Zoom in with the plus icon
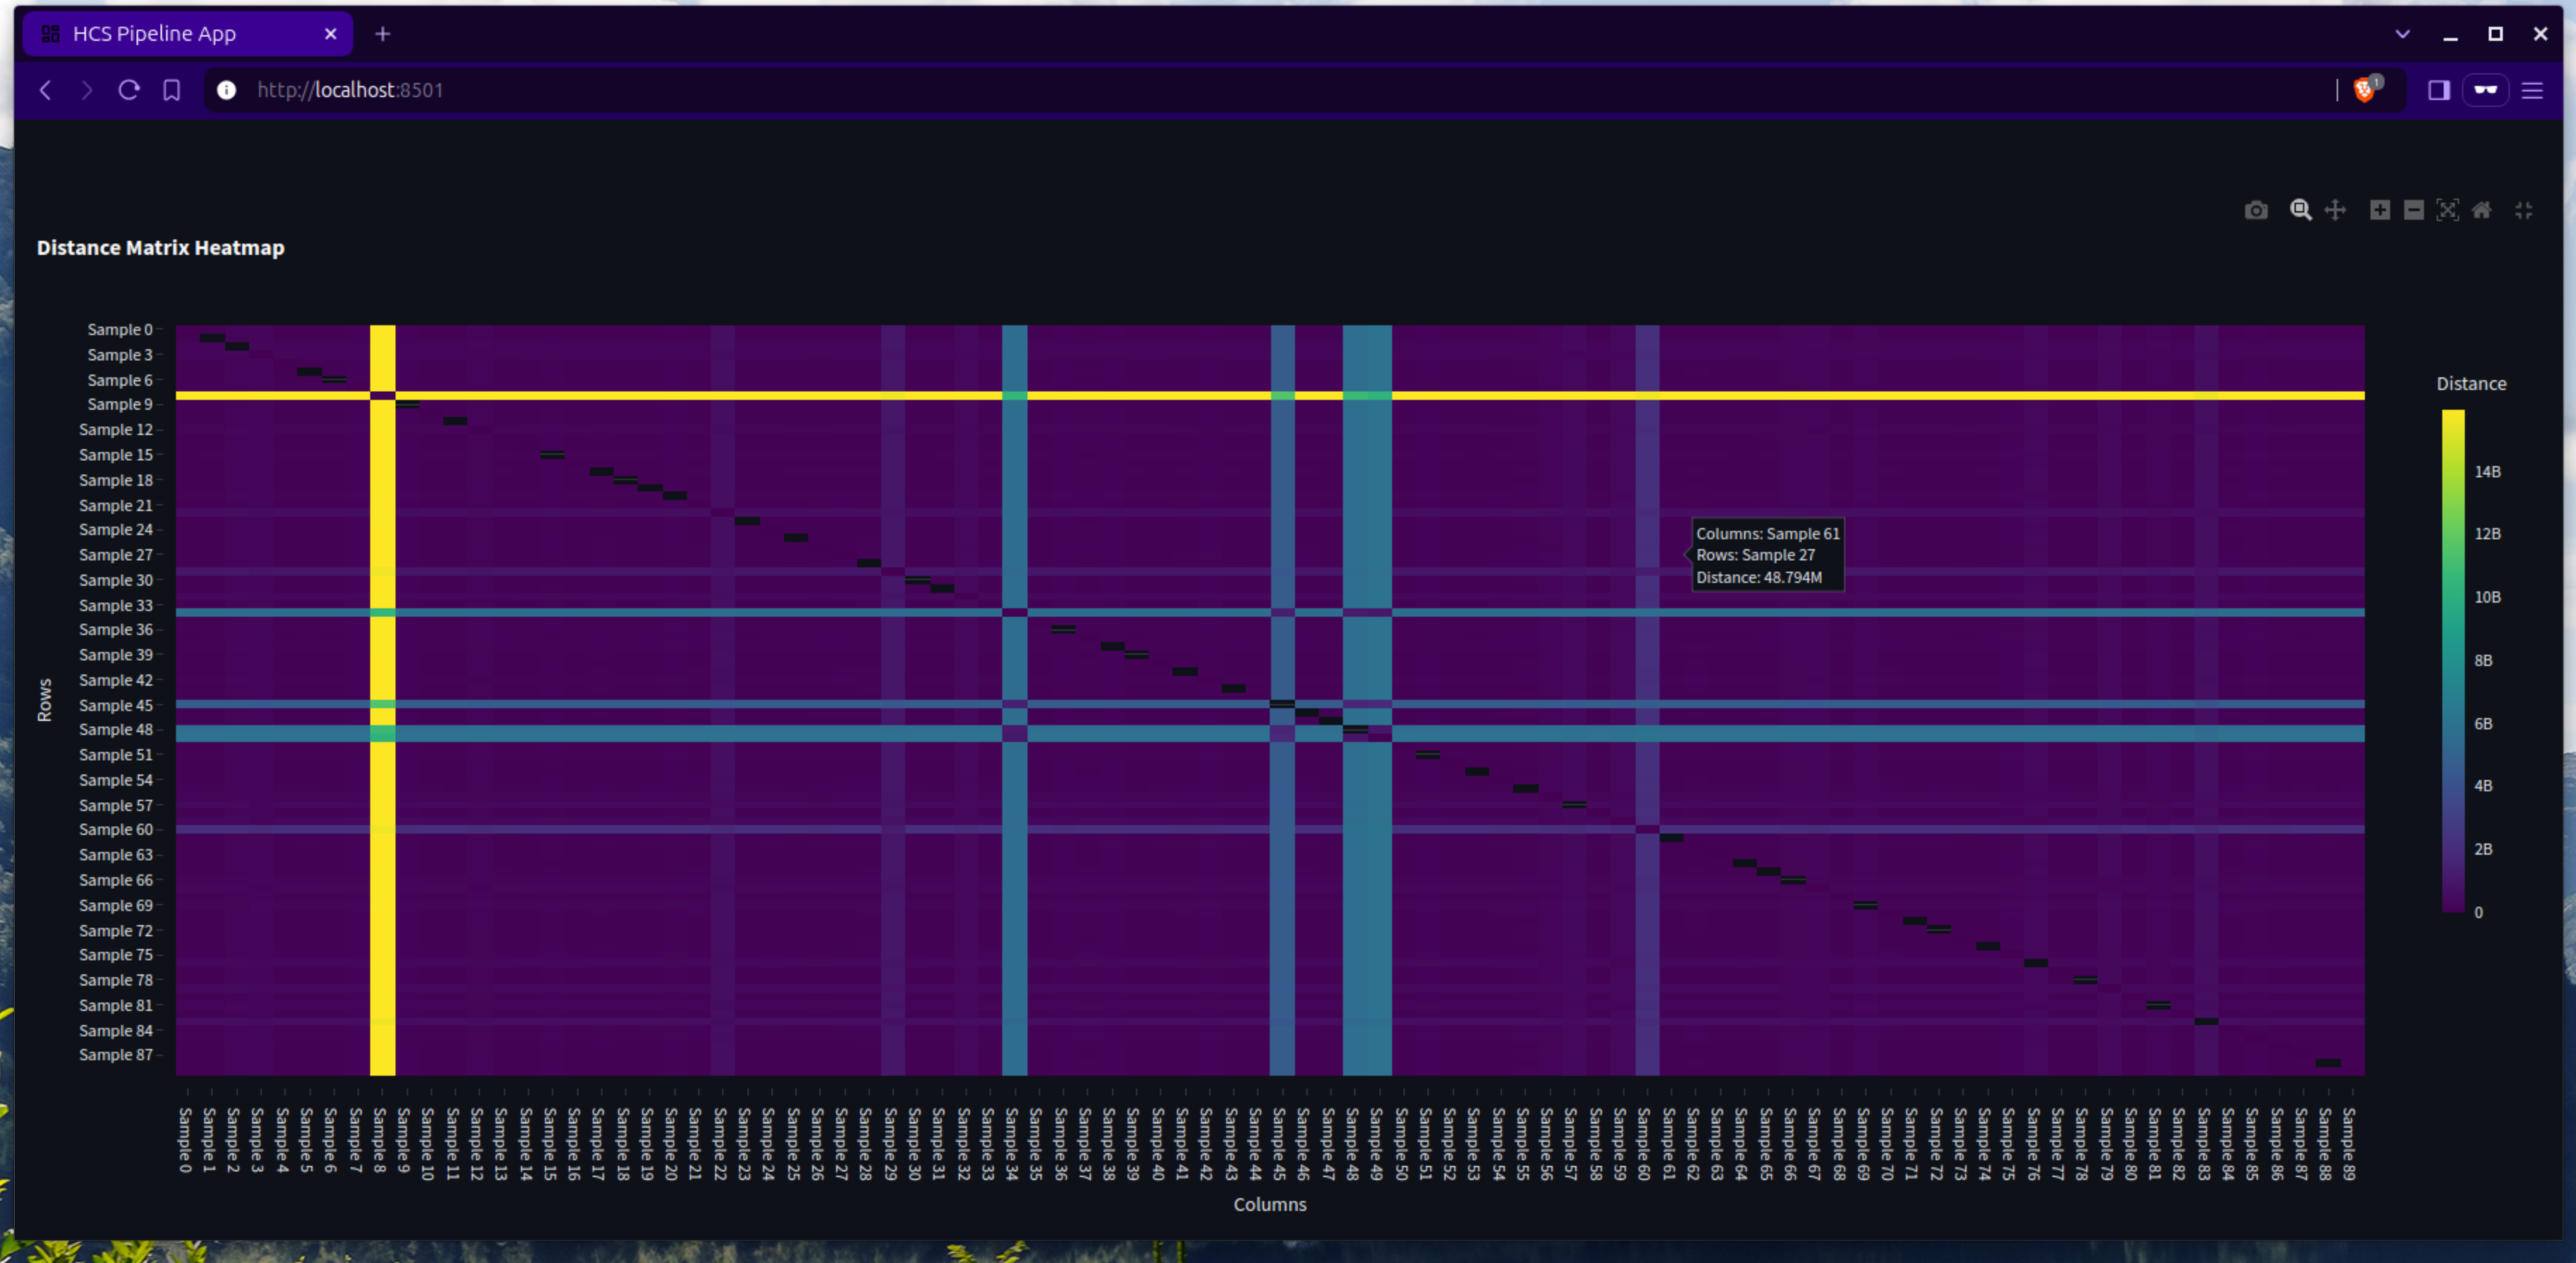The height and width of the screenshot is (1263, 2576). (x=2380, y=210)
